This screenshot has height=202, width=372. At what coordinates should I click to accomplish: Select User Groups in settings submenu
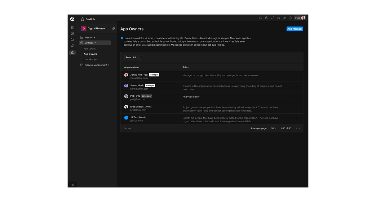coord(90,59)
